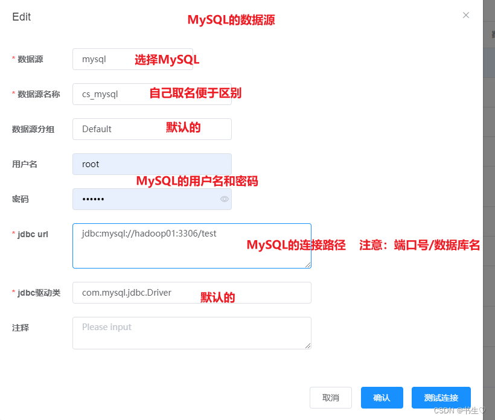Click the 测试连接 test connection button

[x=441, y=398]
